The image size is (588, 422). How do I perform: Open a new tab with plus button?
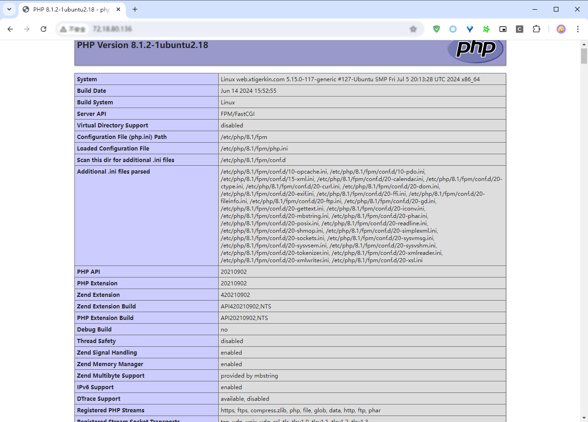[x=135, y=9]
